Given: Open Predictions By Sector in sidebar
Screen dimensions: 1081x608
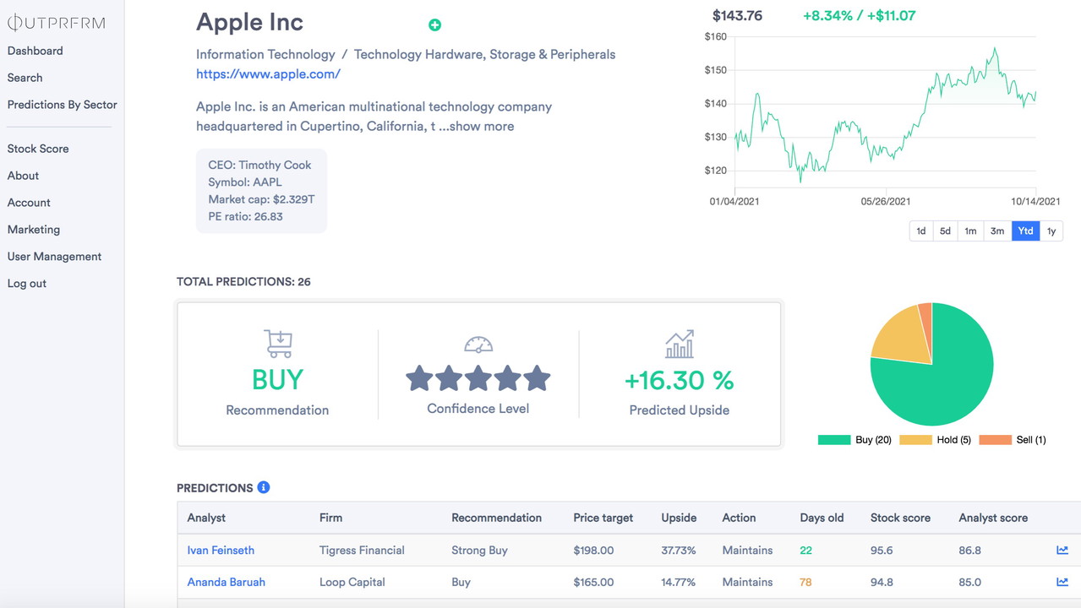Looking at the screenshot, I should (x=63, y=105).
